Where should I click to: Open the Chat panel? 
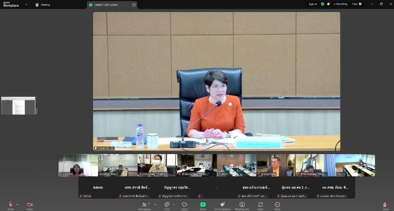(167, 205)
